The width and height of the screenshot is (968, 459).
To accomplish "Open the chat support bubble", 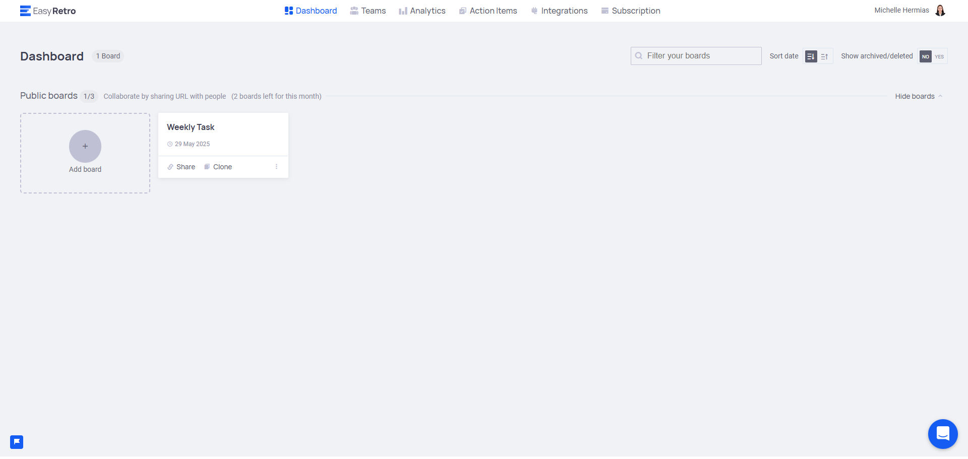I will (x=942, y=434).
